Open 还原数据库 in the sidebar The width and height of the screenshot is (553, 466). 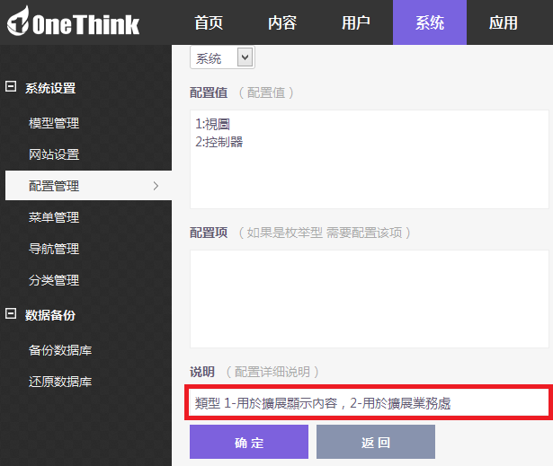[x=59, y=382]
